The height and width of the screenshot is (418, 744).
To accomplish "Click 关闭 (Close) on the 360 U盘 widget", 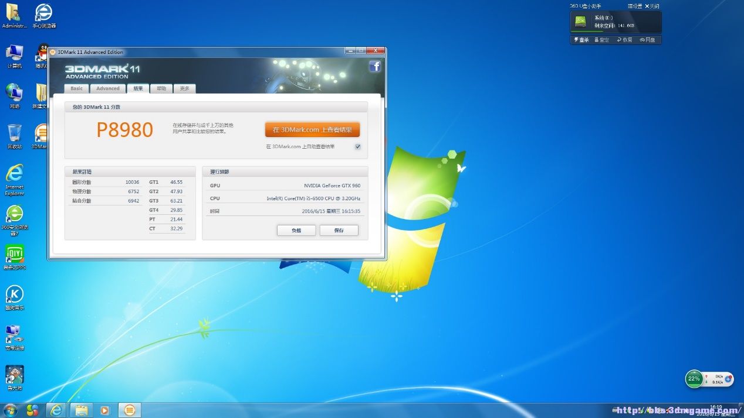I will [x=651, y=6].
